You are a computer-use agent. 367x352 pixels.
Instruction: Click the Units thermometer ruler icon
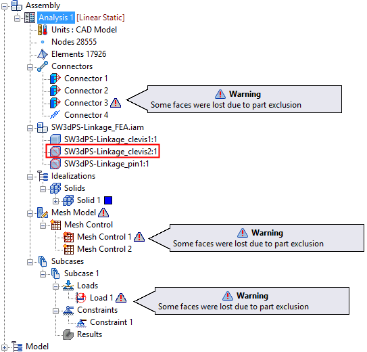[43, 30]
